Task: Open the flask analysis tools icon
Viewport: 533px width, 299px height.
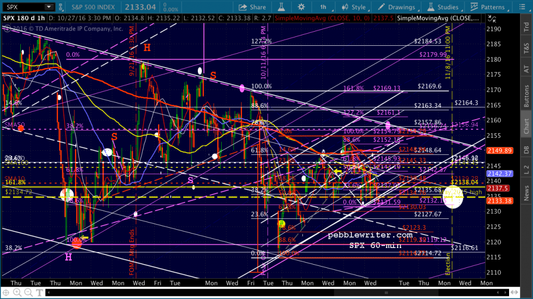Action: (281, 7)
